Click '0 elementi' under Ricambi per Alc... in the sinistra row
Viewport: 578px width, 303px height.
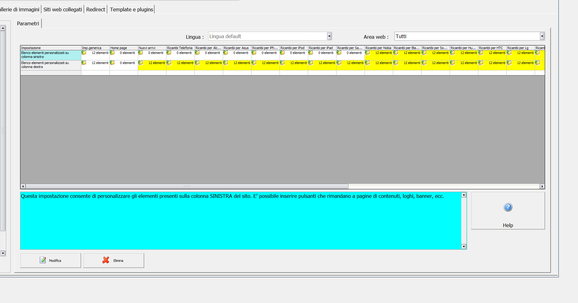212,53
